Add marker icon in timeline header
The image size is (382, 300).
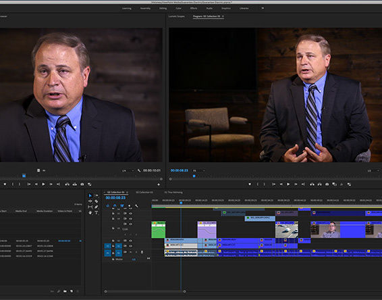129,206
